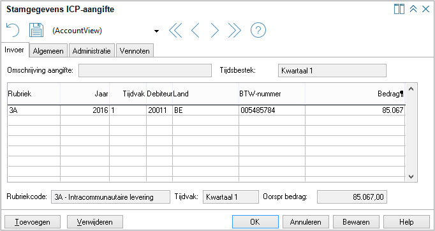Jump to last record with double-right arrow

pyautogui.click(x=235, y=30)
